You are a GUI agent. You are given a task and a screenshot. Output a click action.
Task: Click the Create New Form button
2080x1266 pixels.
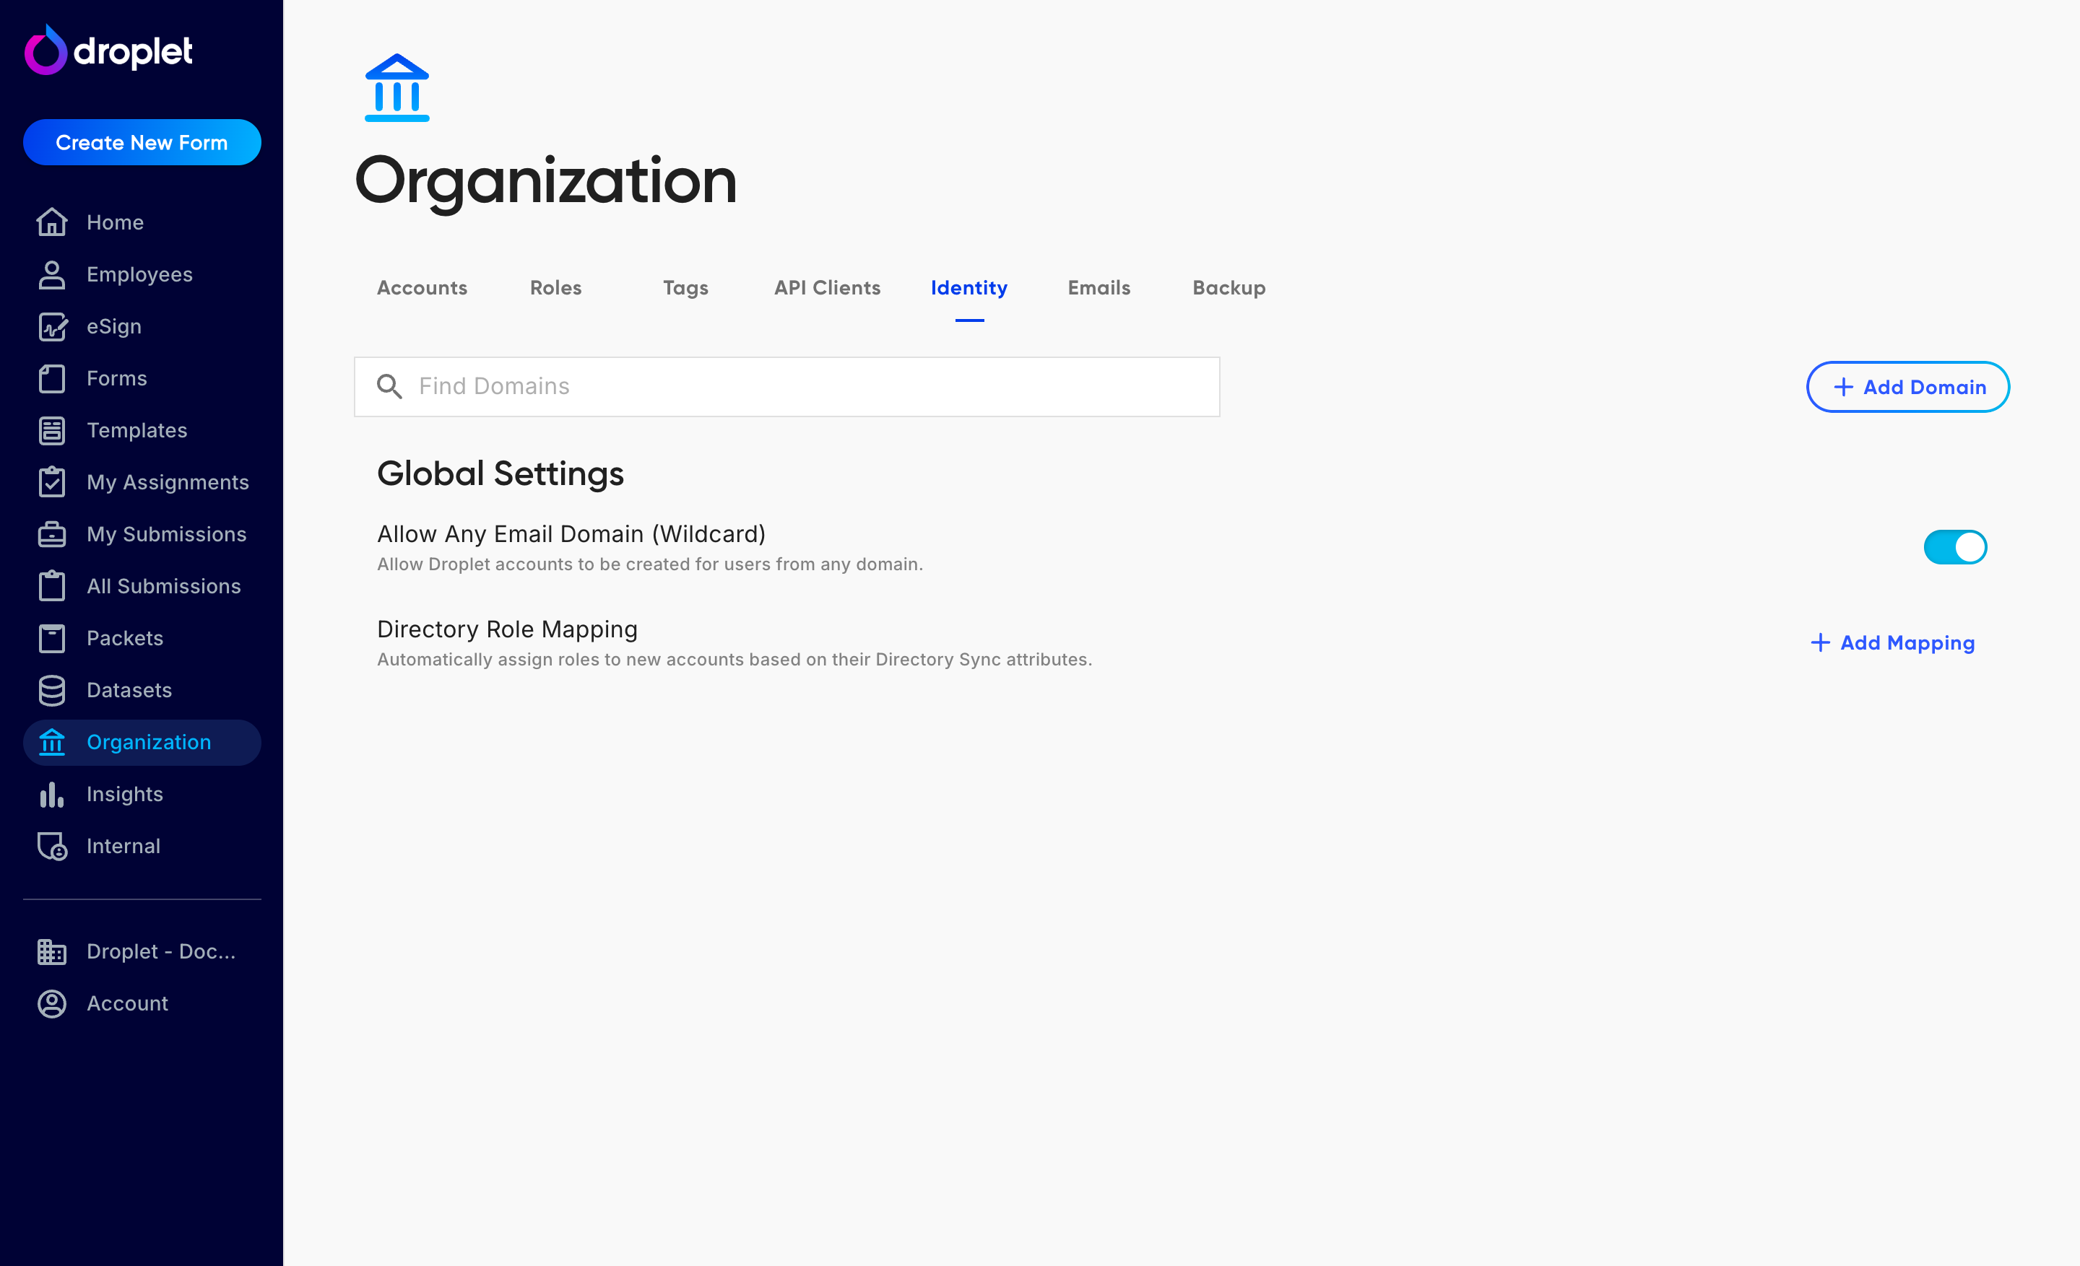(142, 142)
